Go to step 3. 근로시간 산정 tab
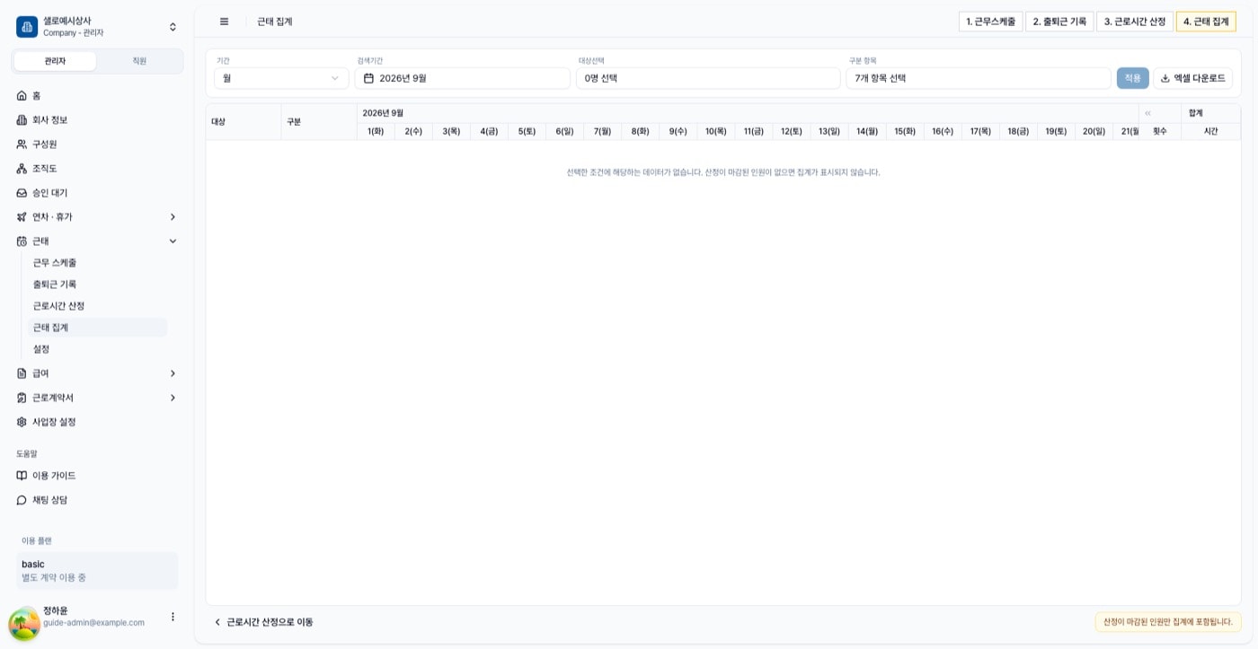This screenshot has height=649, width=1258. pyautogui.click(x=1134, y=22)
